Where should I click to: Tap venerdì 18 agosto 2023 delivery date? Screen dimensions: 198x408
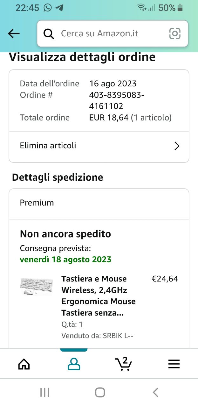point(65,259)
